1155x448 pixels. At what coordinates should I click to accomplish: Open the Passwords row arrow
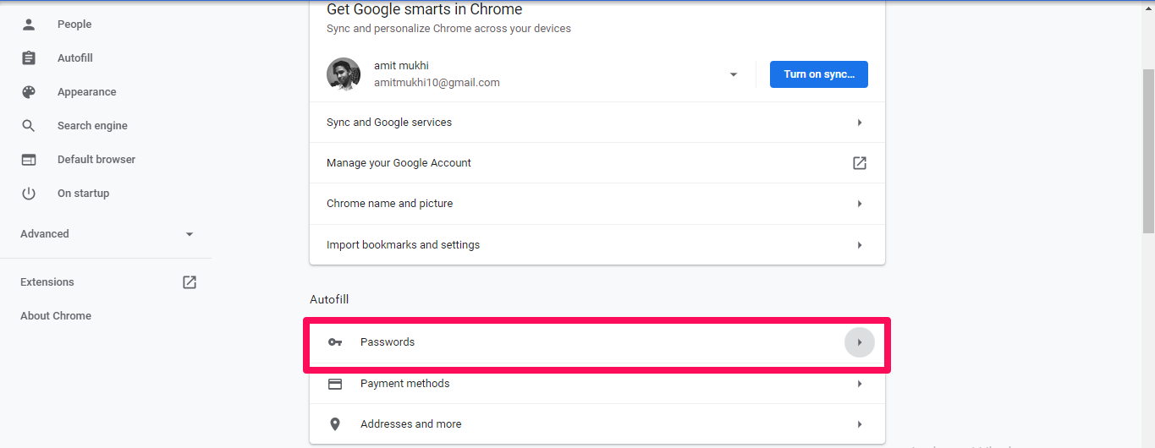860,342
